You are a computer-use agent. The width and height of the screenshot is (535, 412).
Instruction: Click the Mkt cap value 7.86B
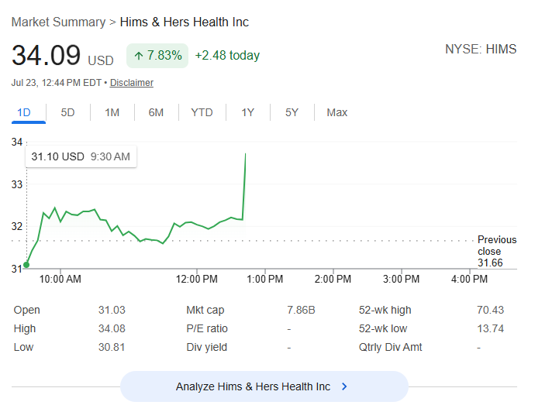(301, 310)
